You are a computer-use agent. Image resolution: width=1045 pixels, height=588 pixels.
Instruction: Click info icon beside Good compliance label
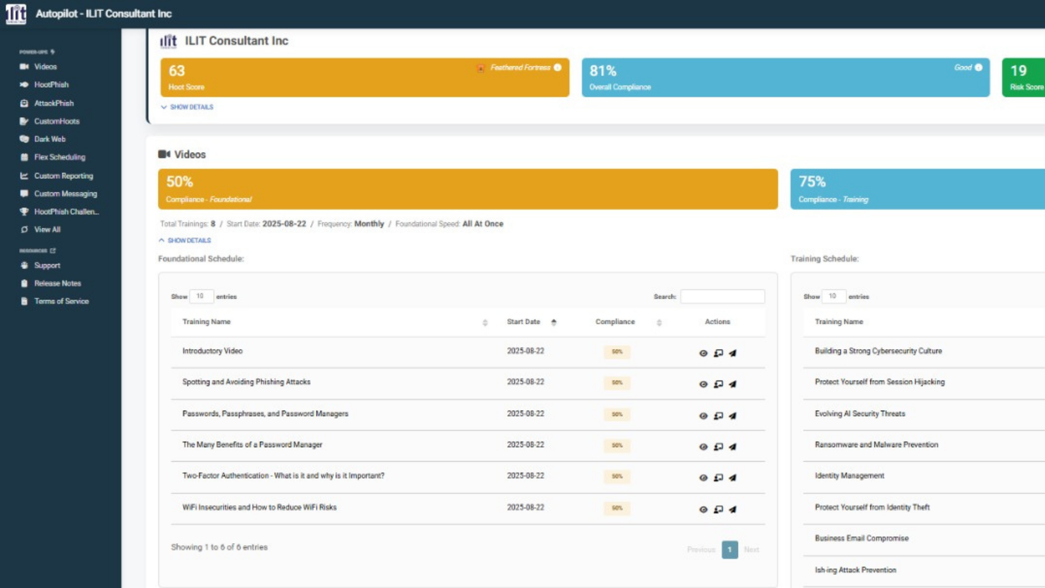[979, 68]
